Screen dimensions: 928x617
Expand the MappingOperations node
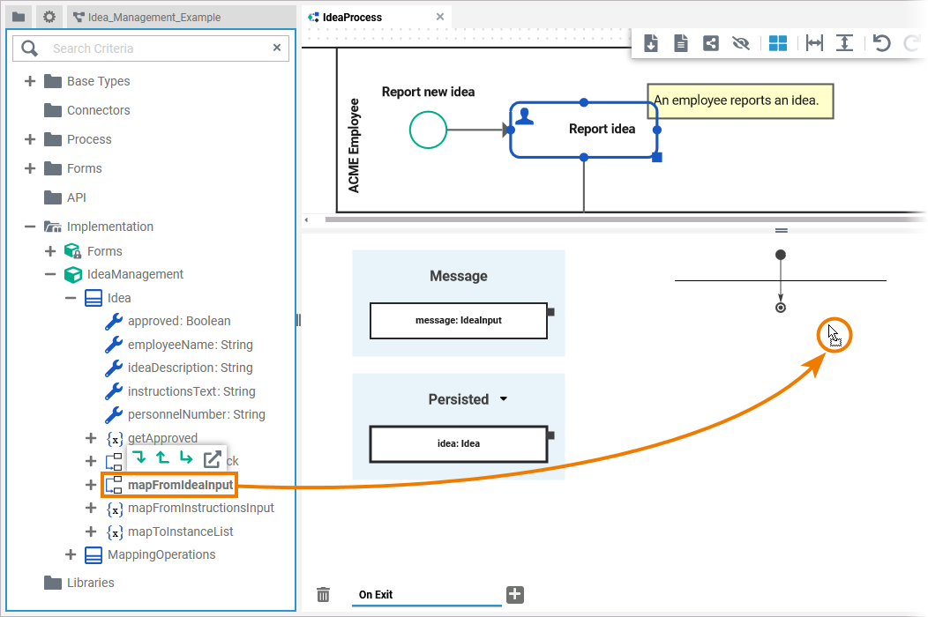pyautogui.click(x=71, y=554)
